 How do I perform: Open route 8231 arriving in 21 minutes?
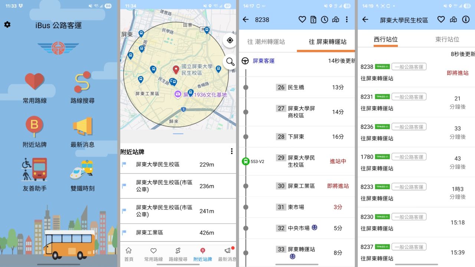click(x=416, y=102)
